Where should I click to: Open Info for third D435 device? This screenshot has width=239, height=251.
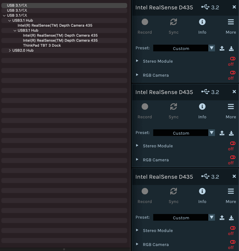click(202, 191)
